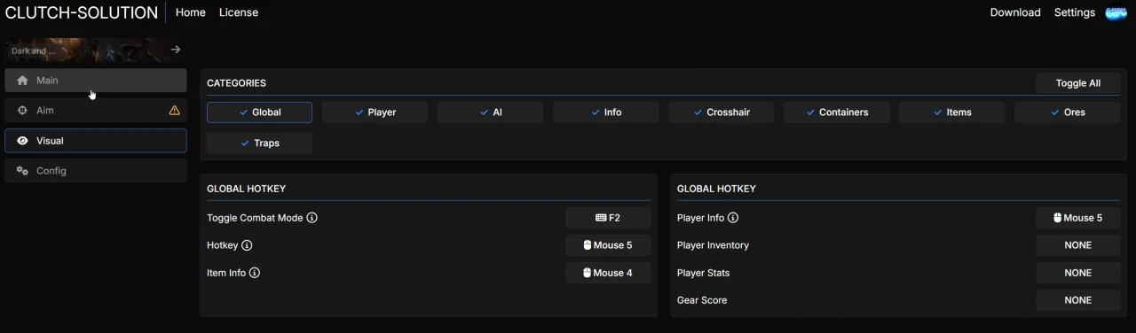Click the info icon beside Item Info

pyautogui.click(x=255, y=273)
